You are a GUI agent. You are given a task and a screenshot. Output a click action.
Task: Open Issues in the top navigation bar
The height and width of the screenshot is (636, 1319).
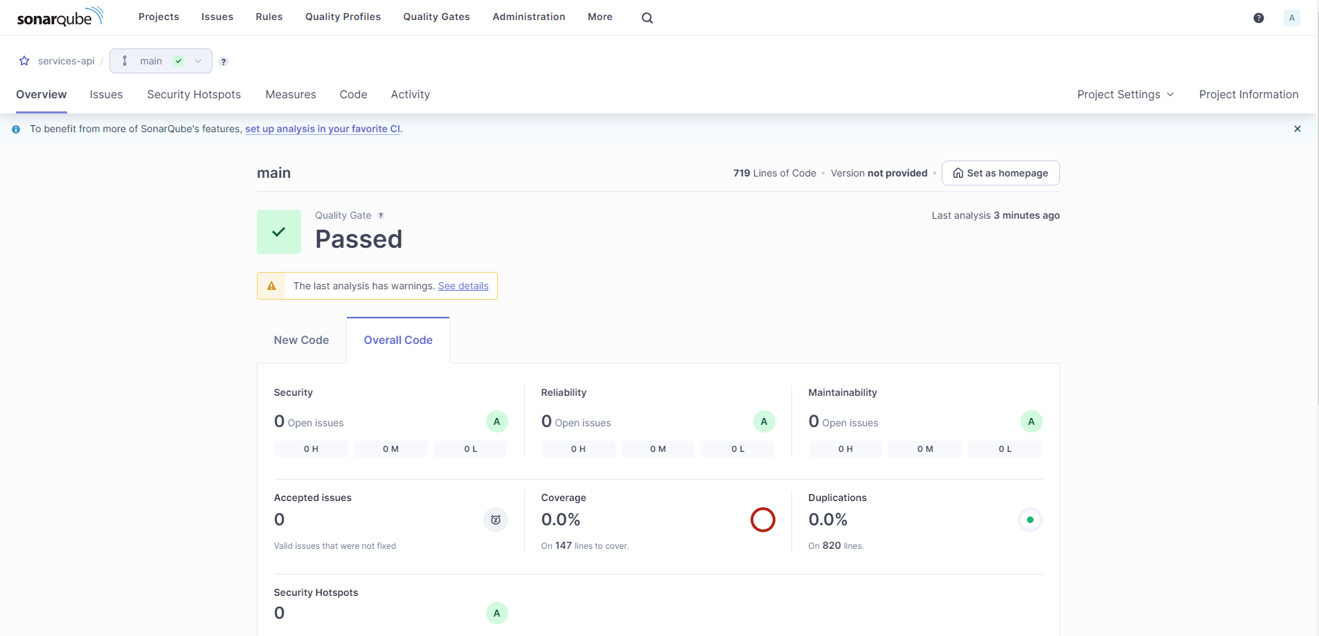click(217, 17)
